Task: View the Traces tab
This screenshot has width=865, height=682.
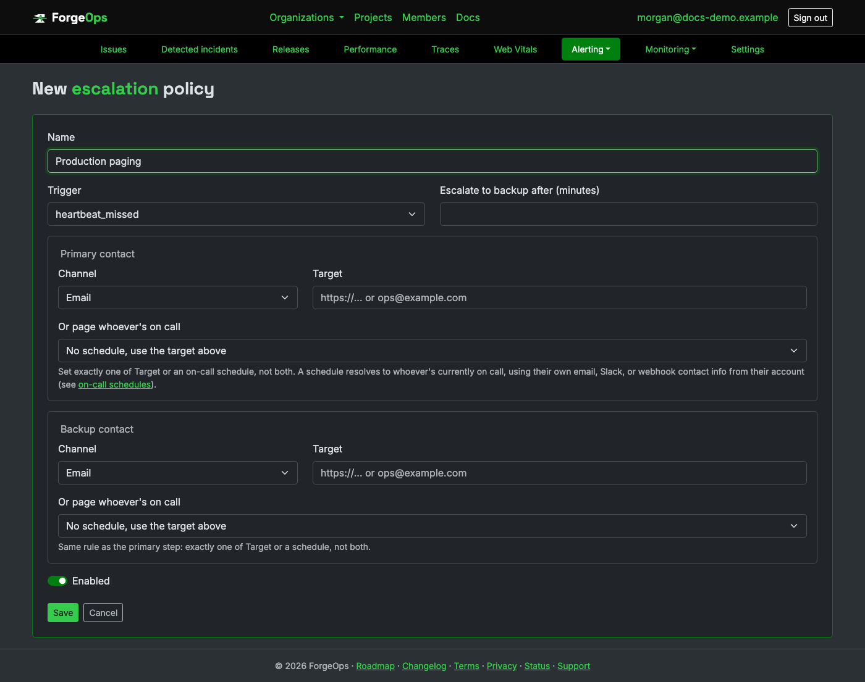Action: [x=445, y=49]
